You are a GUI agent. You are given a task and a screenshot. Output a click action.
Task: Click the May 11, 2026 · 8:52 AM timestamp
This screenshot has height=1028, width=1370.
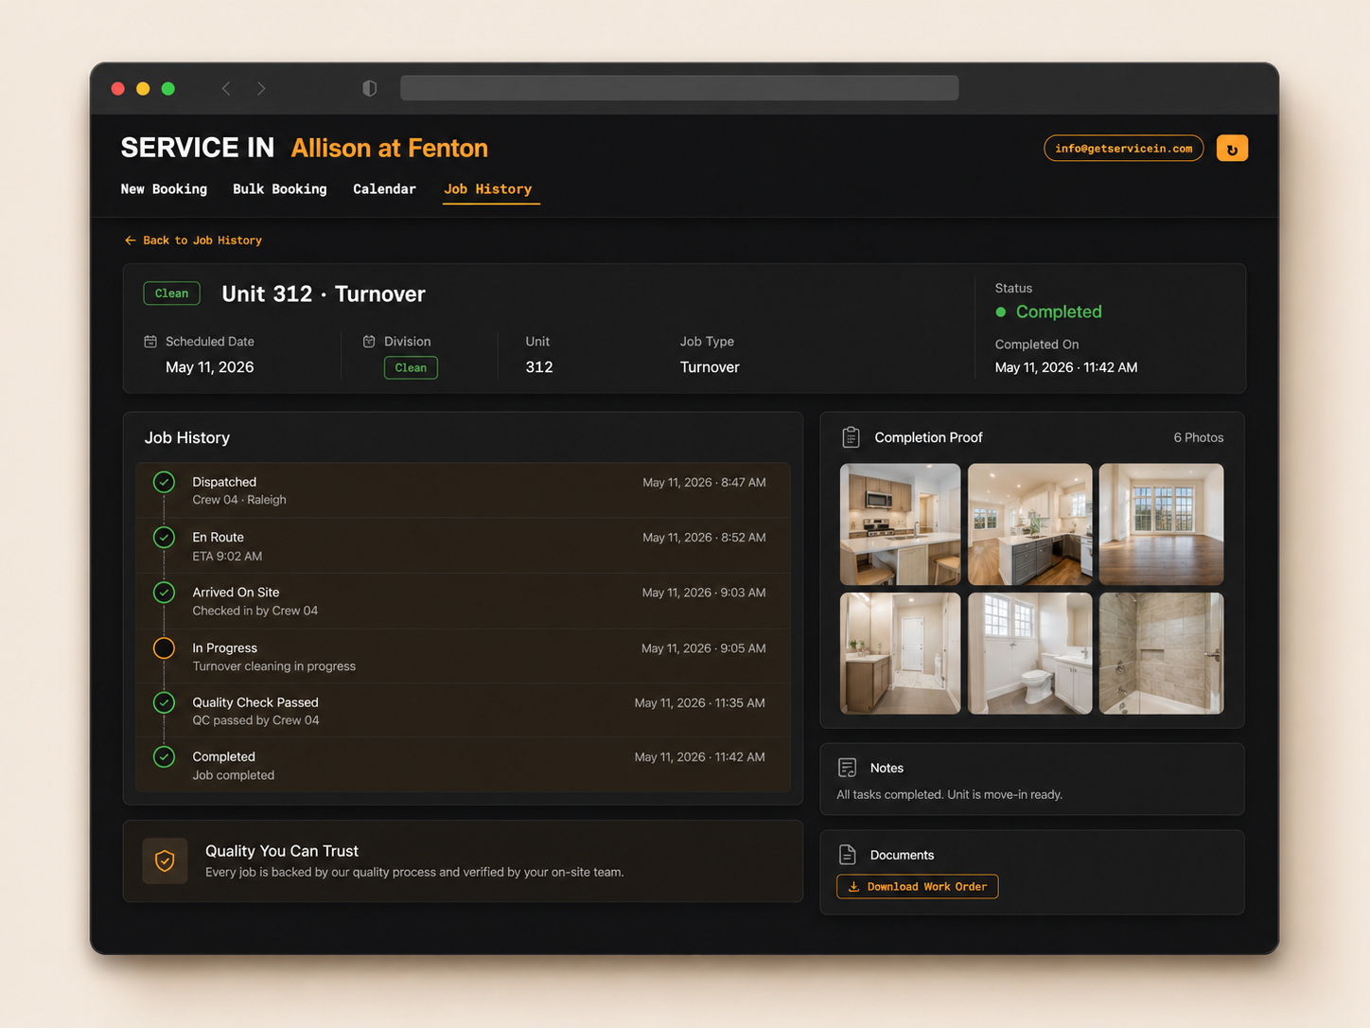[704, 538]
